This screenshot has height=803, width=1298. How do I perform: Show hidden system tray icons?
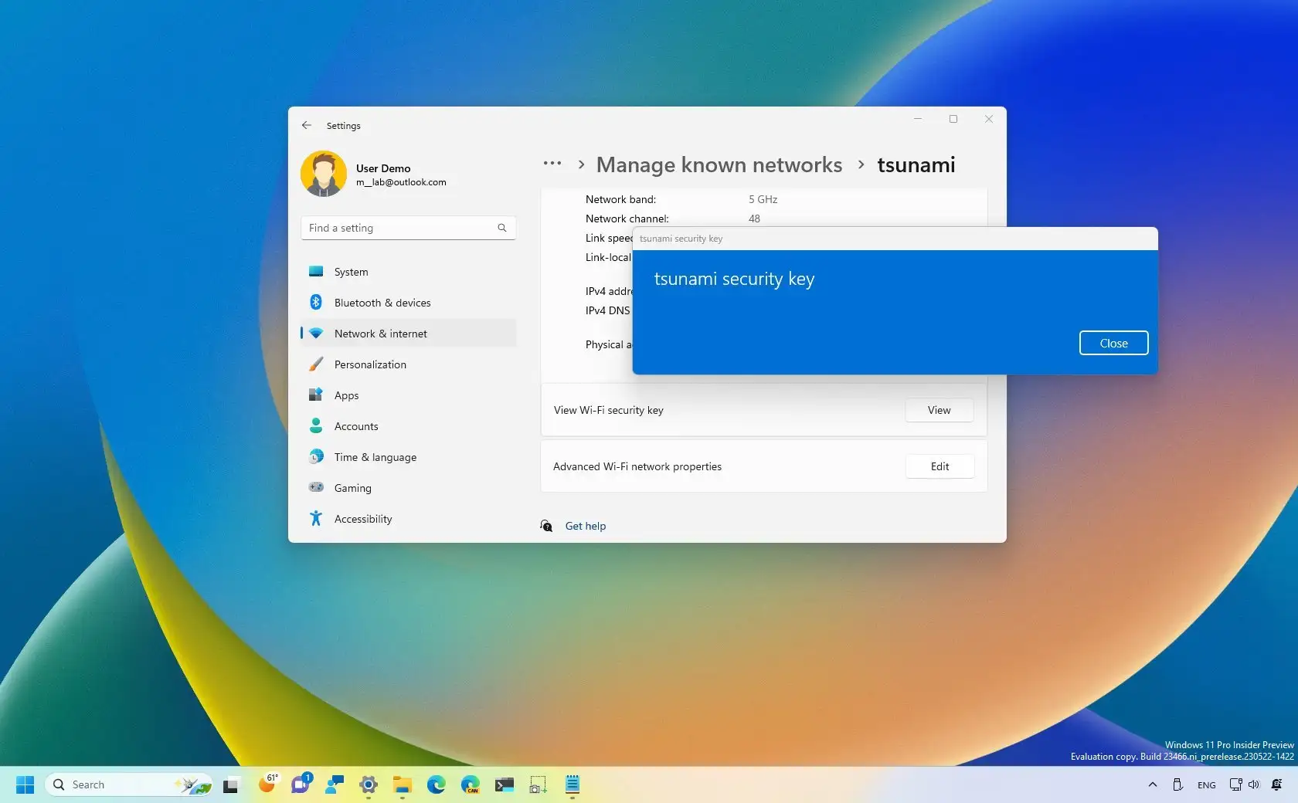[1152, 784]
